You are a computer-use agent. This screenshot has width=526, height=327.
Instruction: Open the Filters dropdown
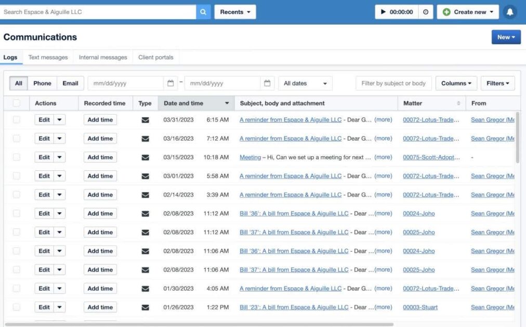pos(497,83)
